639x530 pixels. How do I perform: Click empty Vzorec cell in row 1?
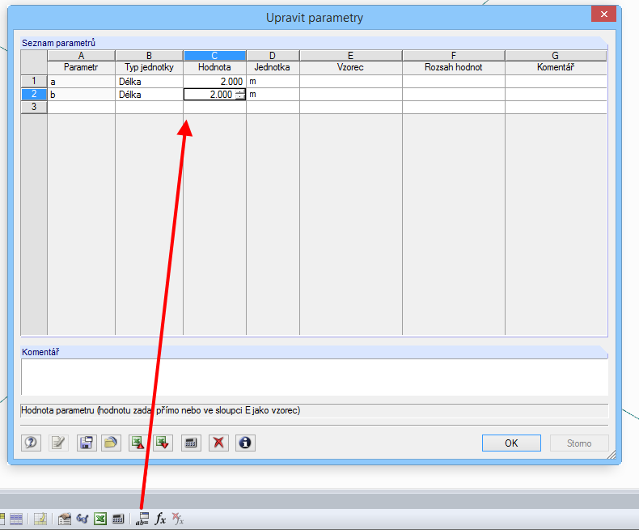coord(350,82)
